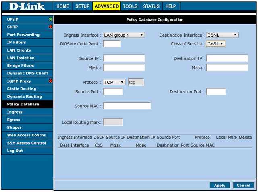Image resolution: width=258 pixels, height=192 pixels.
Task: Open Dynamic Routing page
Action: [x=27, y=97]
